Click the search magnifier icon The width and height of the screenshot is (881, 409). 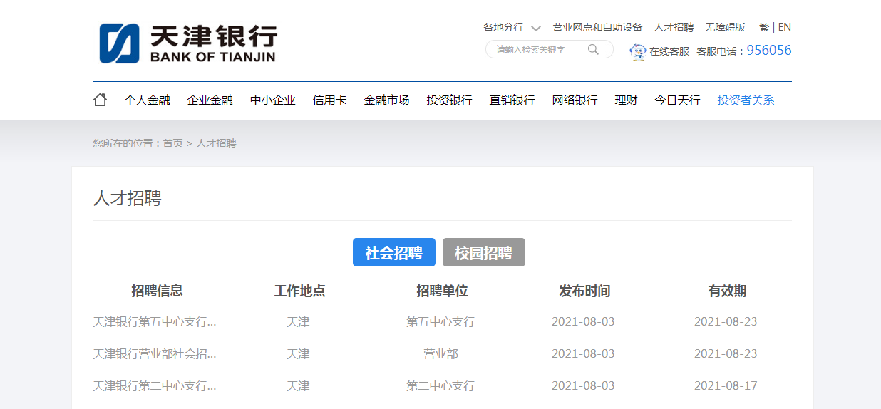point(593,49)
